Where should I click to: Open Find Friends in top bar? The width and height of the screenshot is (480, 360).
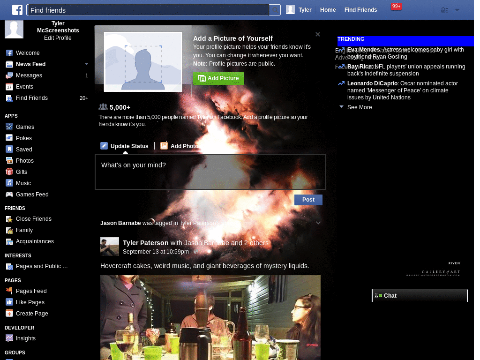point(360,10)
